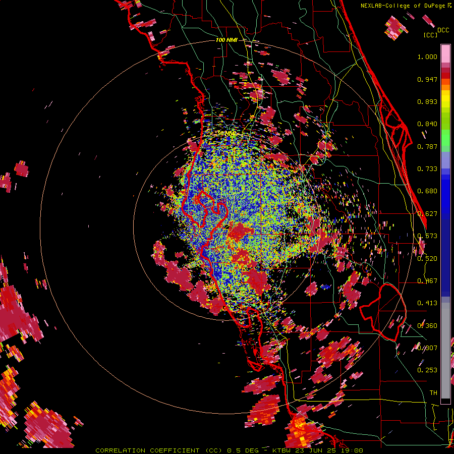Click the DCC [CC] product label
This screenshot has width=454, height=454.
(436, 32)
